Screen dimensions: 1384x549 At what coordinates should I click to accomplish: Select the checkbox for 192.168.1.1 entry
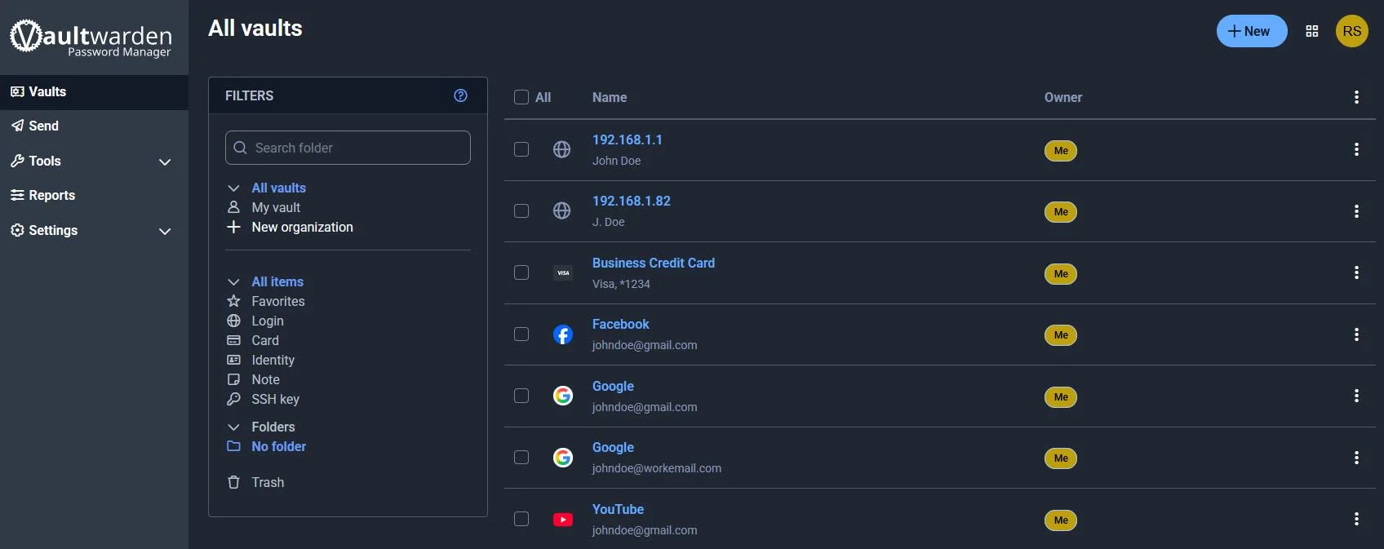point(521,149)
